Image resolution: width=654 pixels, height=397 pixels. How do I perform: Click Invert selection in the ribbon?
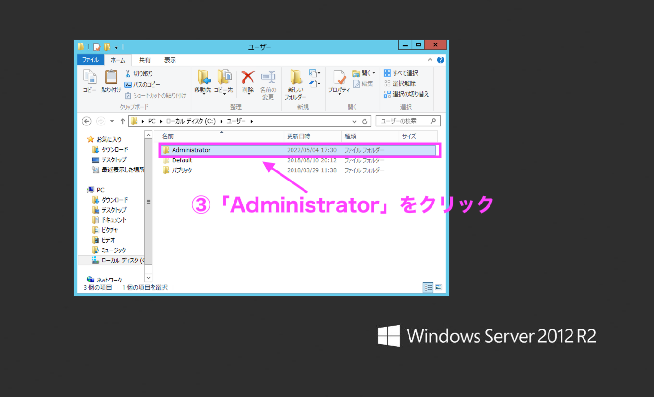click(x=407, y=94)
